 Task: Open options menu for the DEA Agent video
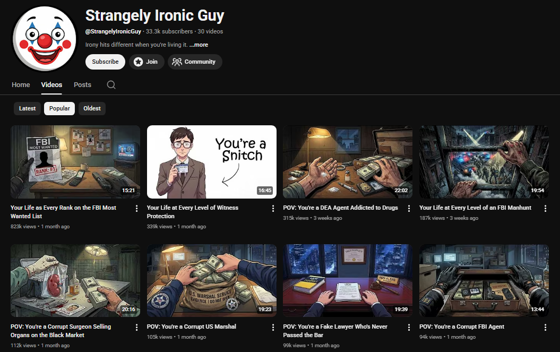click(x=409, y=208)
